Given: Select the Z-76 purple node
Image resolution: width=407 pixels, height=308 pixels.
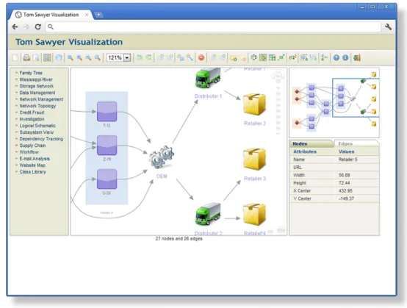Looking at the screenshot, I should [x=107, y=146].
